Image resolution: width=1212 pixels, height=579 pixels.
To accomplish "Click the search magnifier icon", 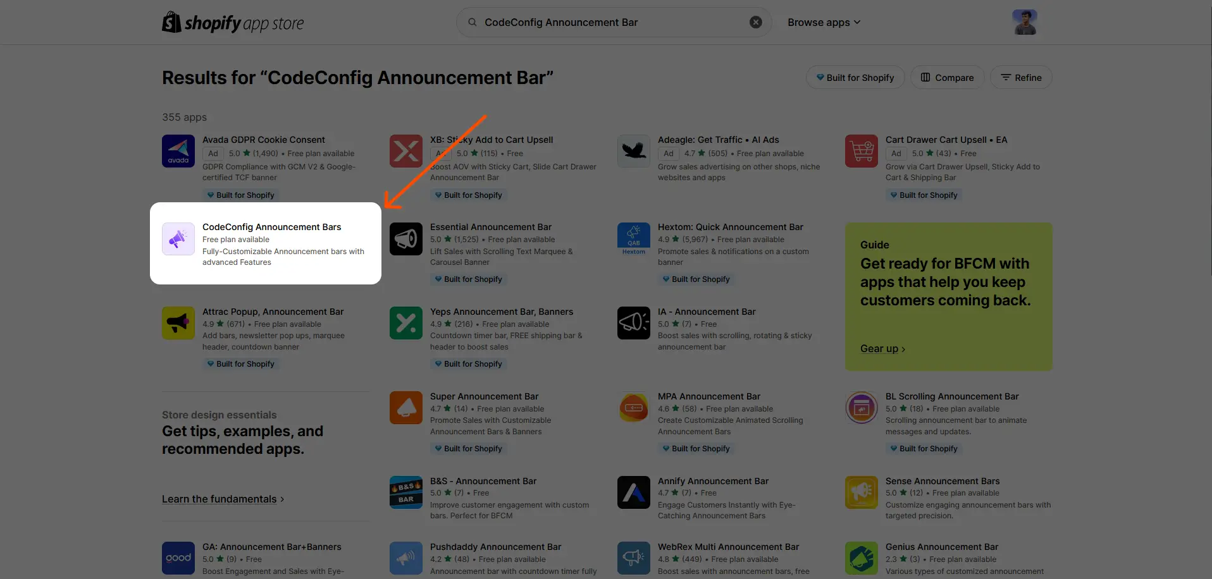I will click(x=473, y=22).
